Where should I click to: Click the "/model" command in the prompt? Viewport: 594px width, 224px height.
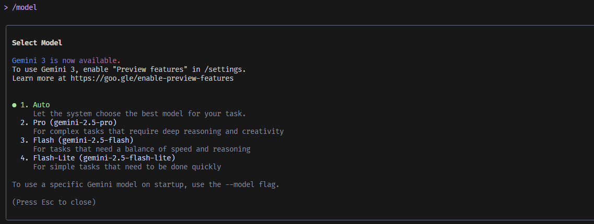click(24, 8)
